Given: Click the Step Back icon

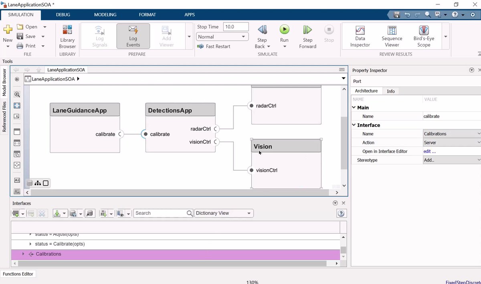Looking at the screenshot, I should [262, 36].
